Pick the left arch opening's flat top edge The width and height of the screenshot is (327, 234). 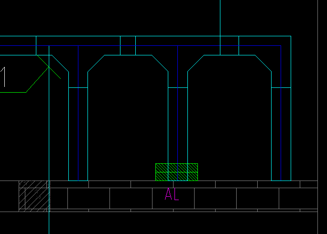tap(128, 55)
